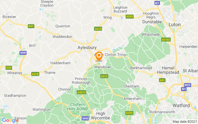Click the Bicester town label
The image size is (198, 124).
click(9, 17)
